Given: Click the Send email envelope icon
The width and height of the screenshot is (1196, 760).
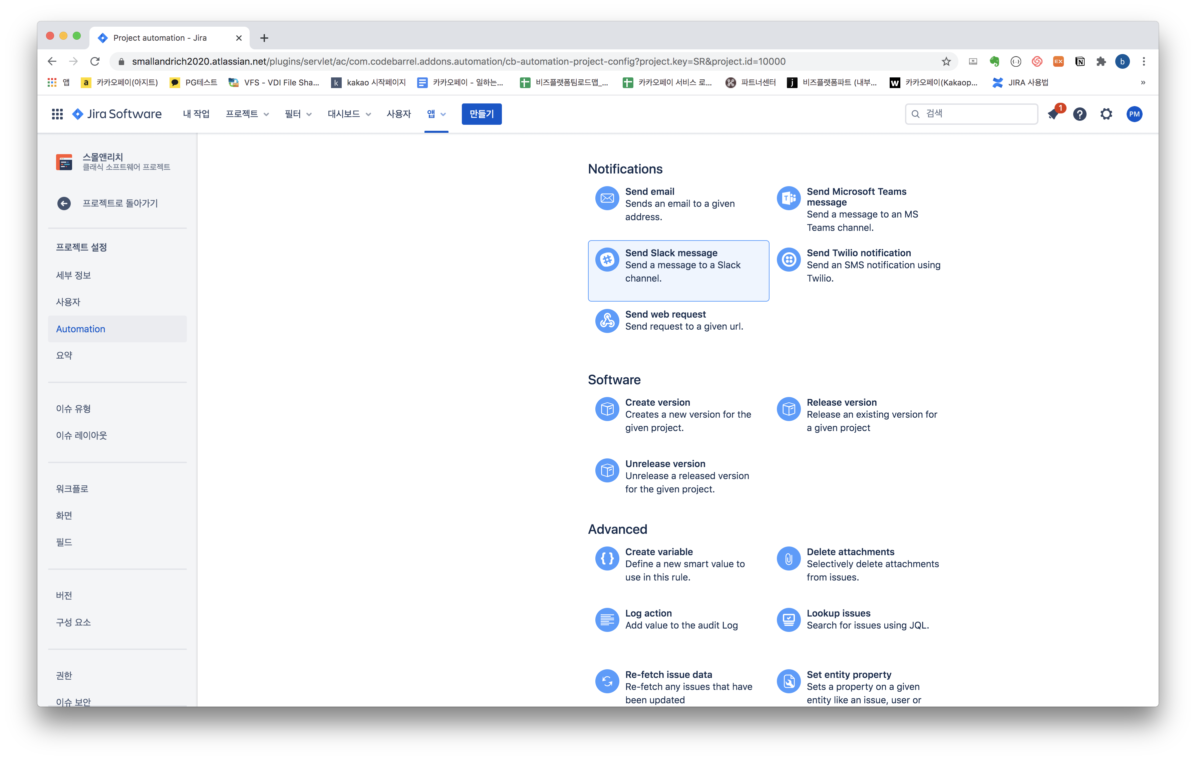Looking at the screenshot, I should pyautogui.click(x=606, y=199).
